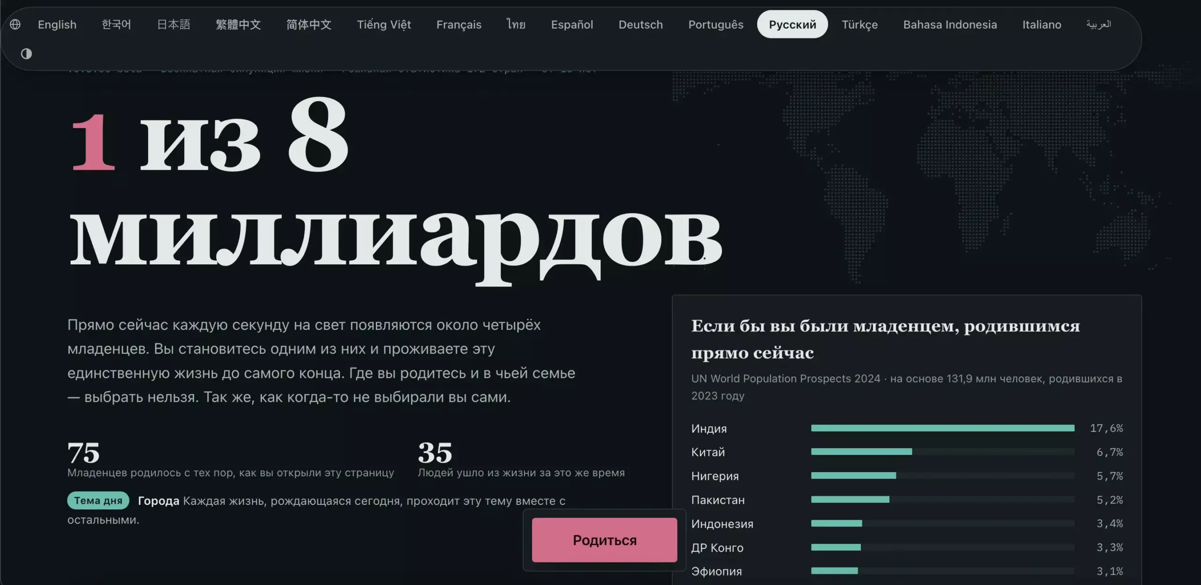
Task: Click the globe language icon
Action: pos(15,24)
